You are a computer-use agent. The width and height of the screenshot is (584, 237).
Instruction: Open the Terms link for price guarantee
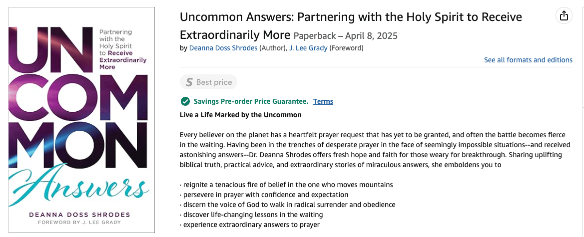[x=323, y=101]
